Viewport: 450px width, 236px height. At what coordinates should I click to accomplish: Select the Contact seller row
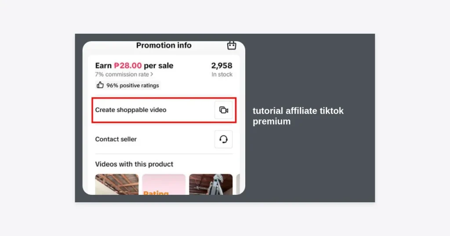pos(164,139)
